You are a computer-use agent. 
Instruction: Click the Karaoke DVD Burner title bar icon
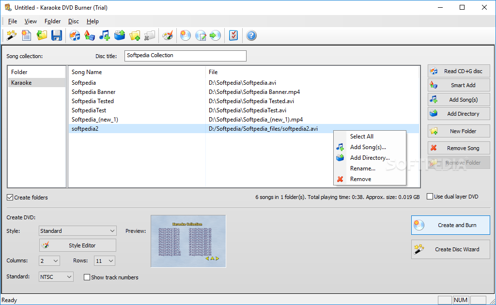pyautogui.click(x=8, y=7)
